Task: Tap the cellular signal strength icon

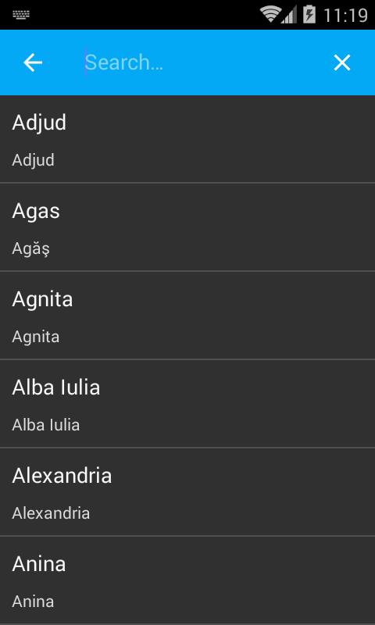Action: tap(288, 15)
